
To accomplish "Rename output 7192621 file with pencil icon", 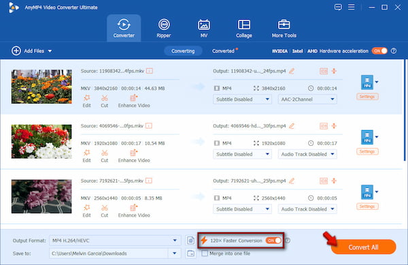I will pyautogui.click(x=292, y=181).
